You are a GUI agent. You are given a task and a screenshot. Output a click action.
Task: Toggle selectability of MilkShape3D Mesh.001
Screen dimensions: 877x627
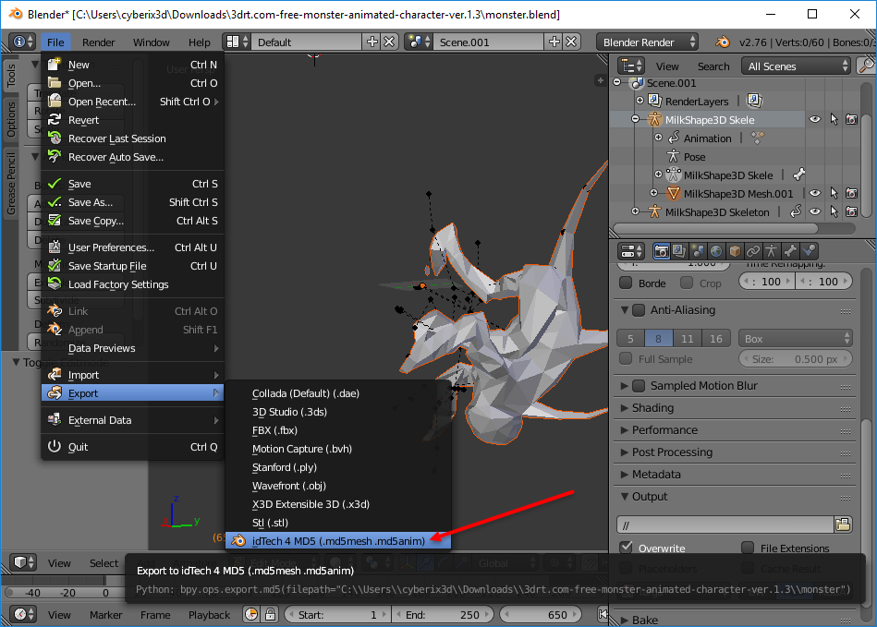tap(834, 193)
